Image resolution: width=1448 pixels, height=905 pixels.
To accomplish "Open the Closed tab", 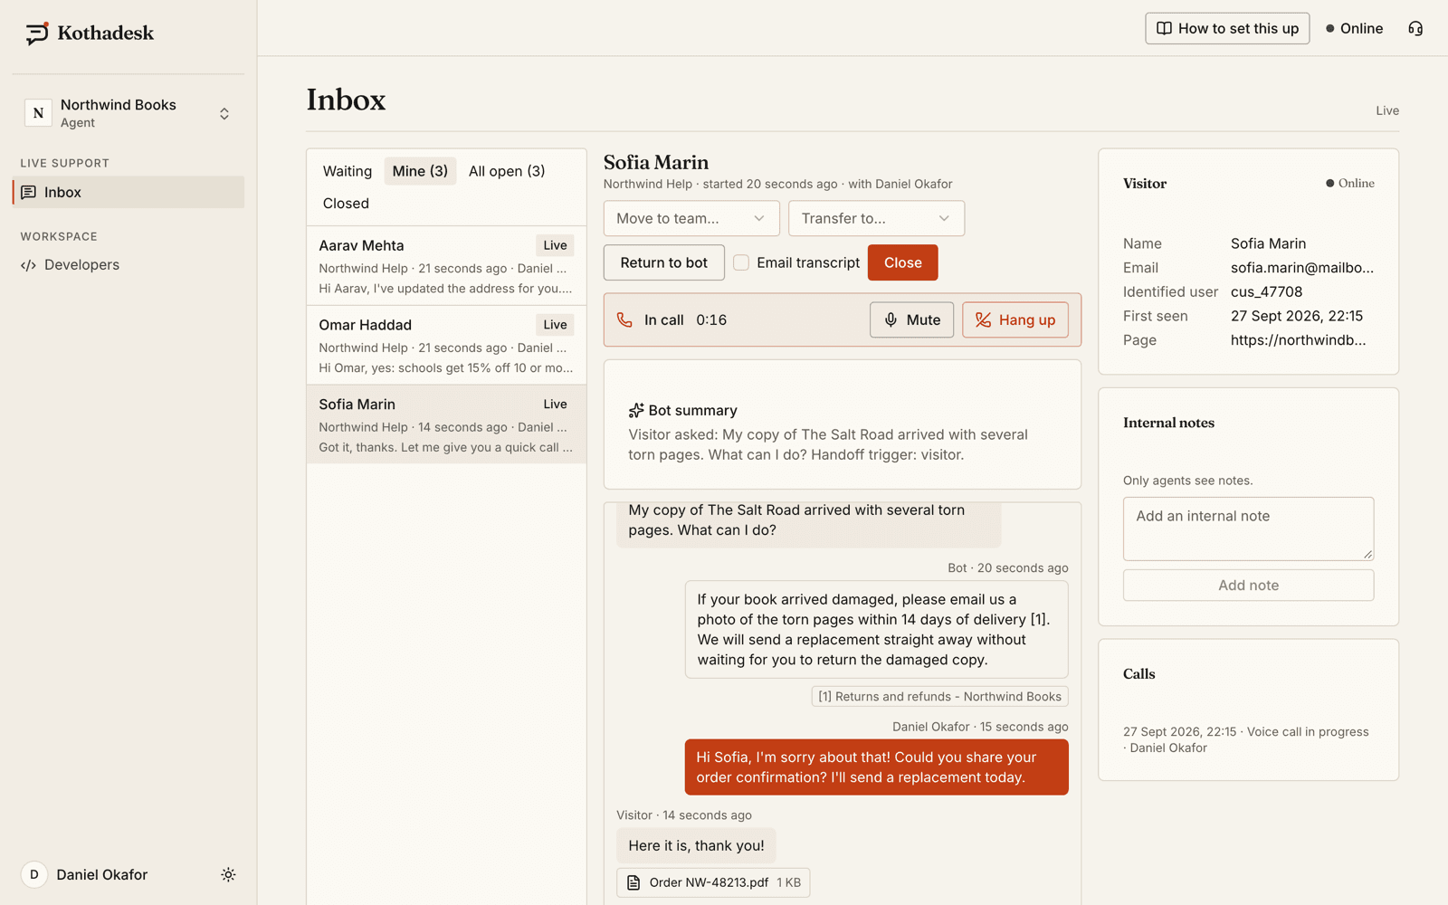I will [x=346, y=204].
